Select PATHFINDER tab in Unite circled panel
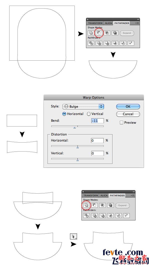150x266 pixels. (117, 195)
